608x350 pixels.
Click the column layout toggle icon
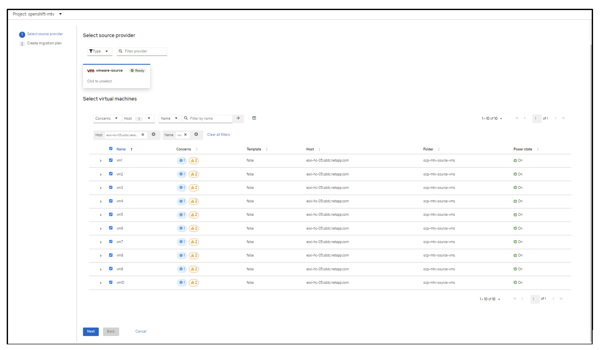click(254, 118)
